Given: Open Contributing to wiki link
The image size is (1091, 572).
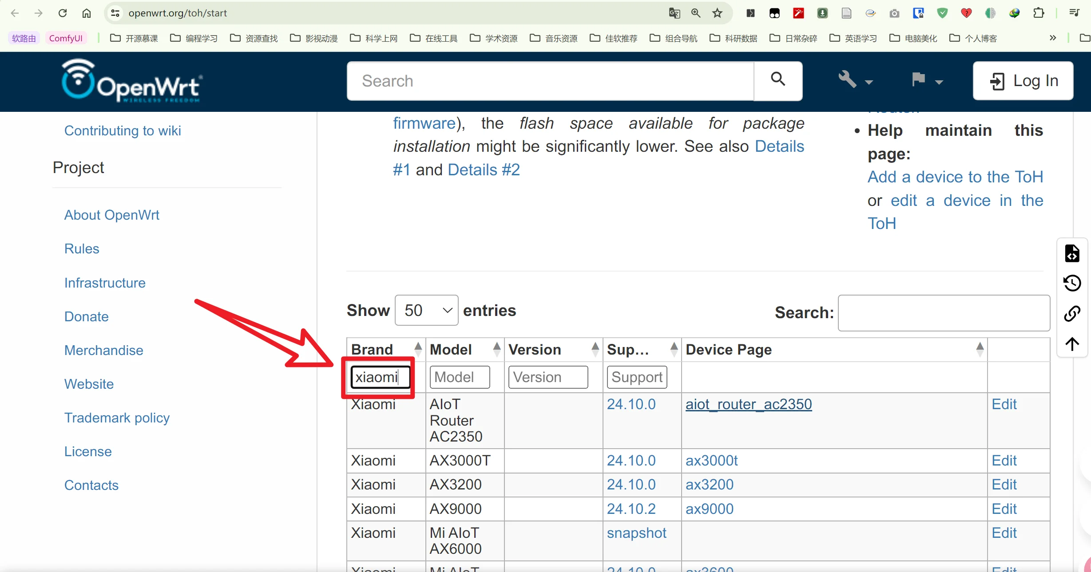Looking at the screenshot, I should [123, 130].
